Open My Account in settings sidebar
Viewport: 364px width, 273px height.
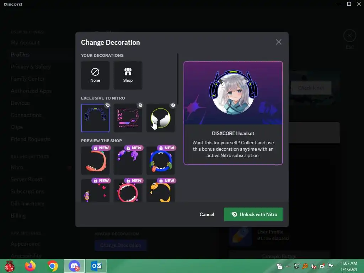(x=25, y=43)
